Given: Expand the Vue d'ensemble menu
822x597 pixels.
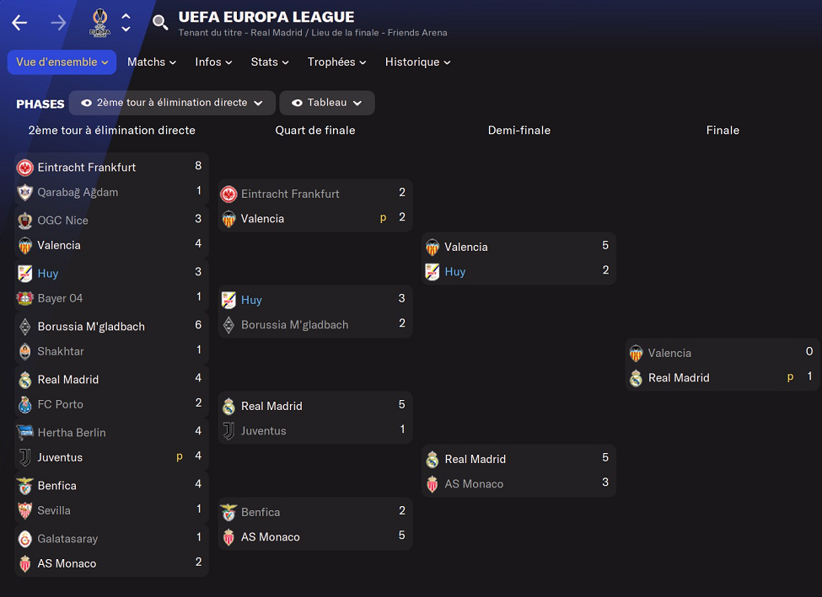Looking at the screenshot, I should coord(62,62).
